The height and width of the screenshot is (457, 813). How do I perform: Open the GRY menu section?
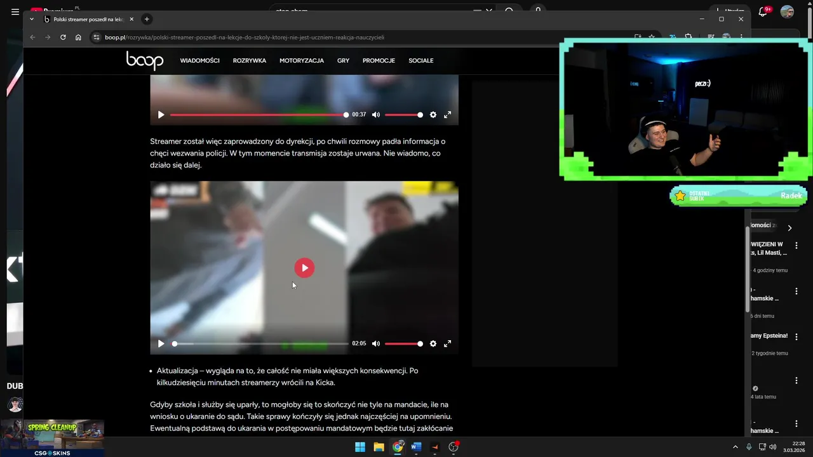pos(343,61)
